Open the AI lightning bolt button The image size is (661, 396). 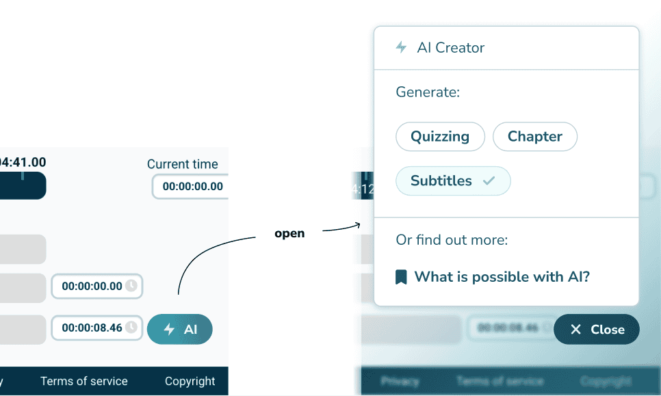pyautogui.click(x=179, y=330)
